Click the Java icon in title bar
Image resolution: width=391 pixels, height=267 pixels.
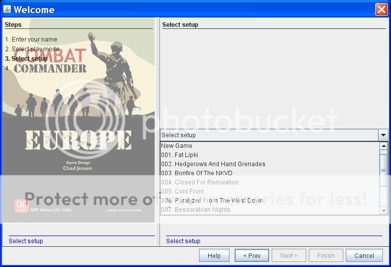(x=7, y=9)
